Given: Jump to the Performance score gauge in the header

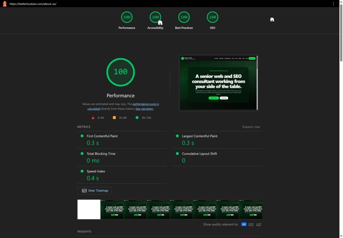Looking at the screenshot, I should tap(127, 20).
